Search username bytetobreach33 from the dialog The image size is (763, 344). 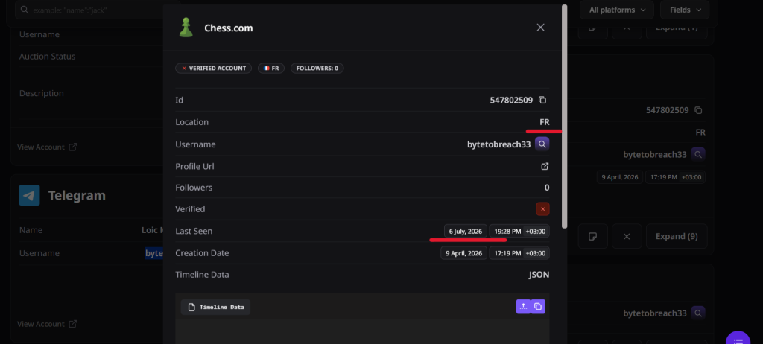[542, 144]
